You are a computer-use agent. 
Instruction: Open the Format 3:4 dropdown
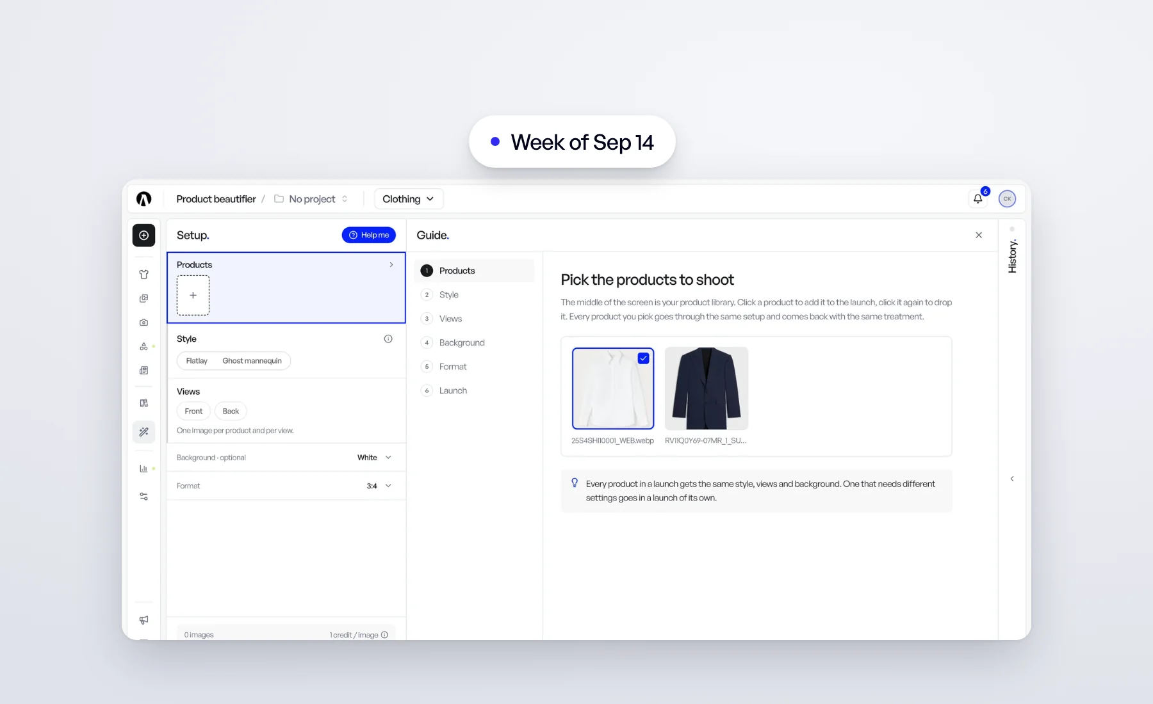(x=379, y=486)
